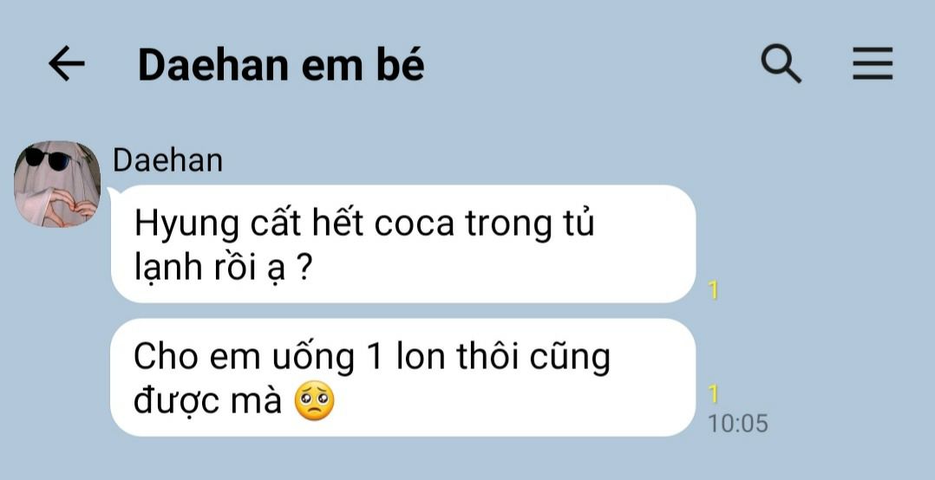Select the sender name "Daehan" above messages
The width and height of the screenshot is (935, 480).
pyautogui.click(x=167, y=161)
